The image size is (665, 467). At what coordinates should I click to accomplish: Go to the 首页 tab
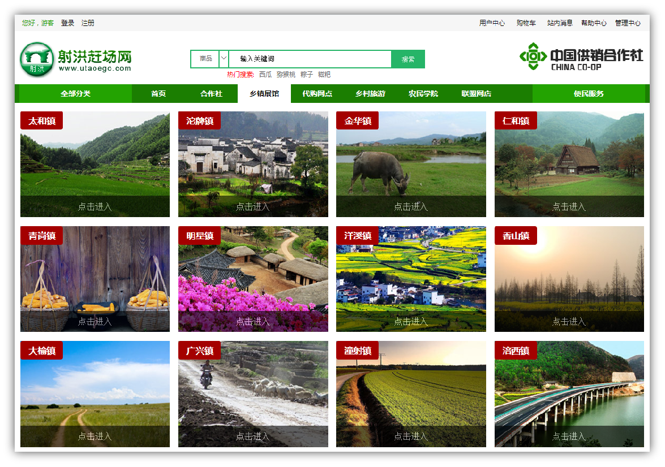(158, 94)
